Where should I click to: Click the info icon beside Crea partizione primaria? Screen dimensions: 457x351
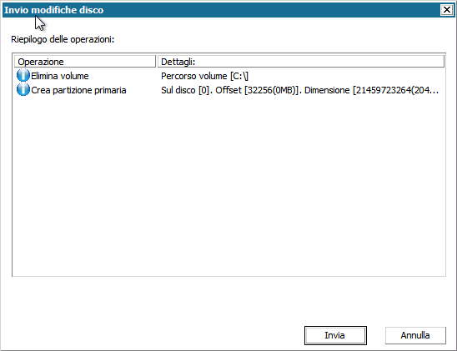(x=23, y=90)
